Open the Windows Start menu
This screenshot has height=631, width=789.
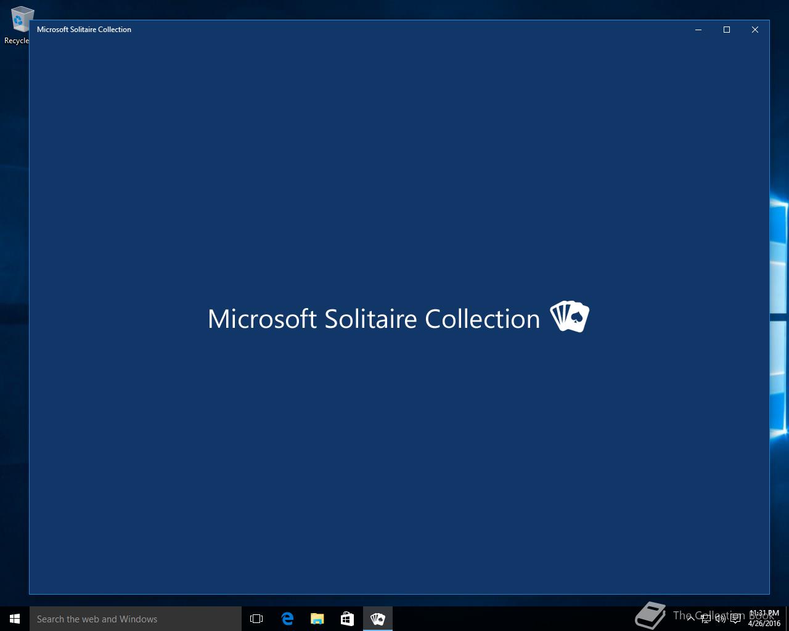point(15,619)
